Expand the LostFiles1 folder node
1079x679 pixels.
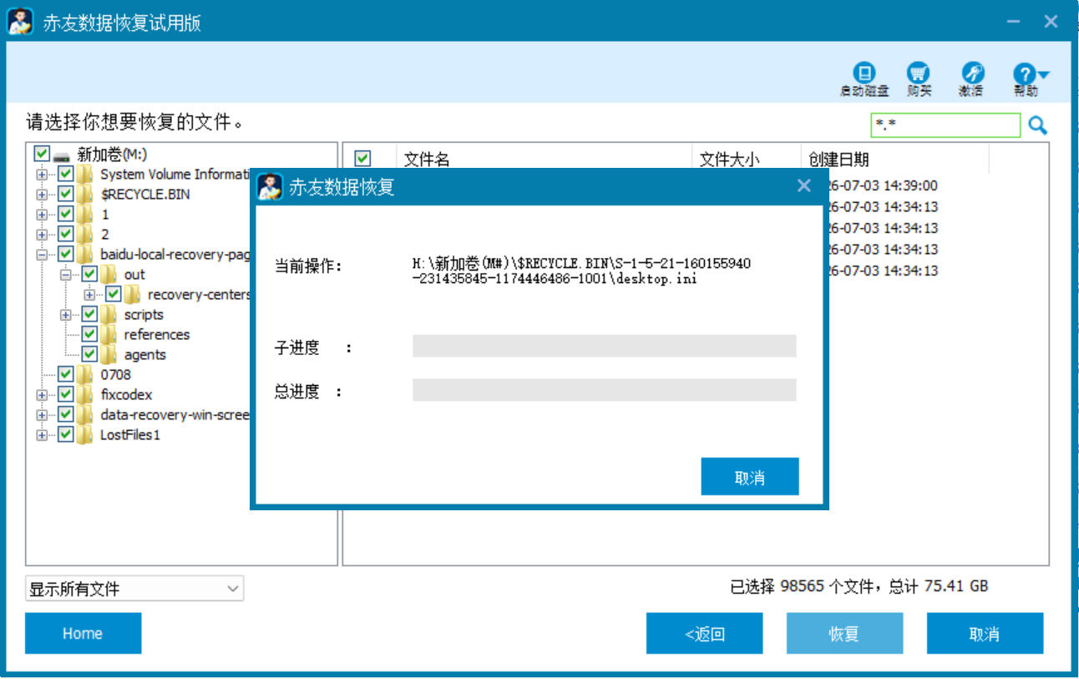(42, 435)
